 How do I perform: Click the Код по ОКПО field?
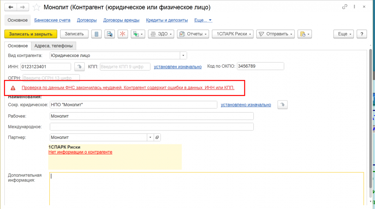[260, 66]
